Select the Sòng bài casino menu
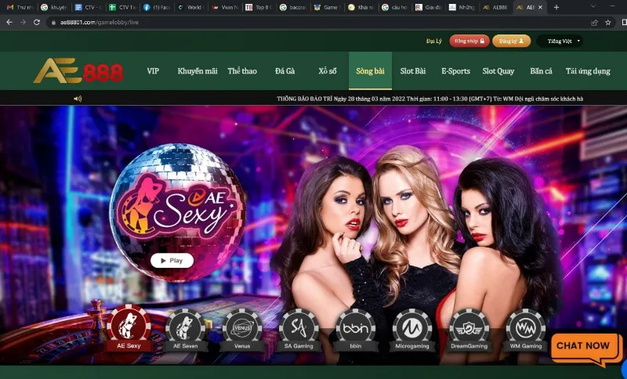This screenshot has height=379, width=627. click(x=370, y=70)
